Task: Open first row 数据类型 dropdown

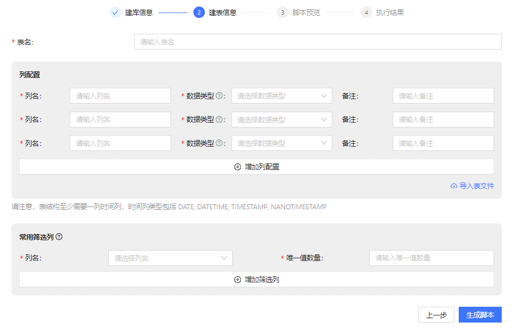Action: click(282, 96)
